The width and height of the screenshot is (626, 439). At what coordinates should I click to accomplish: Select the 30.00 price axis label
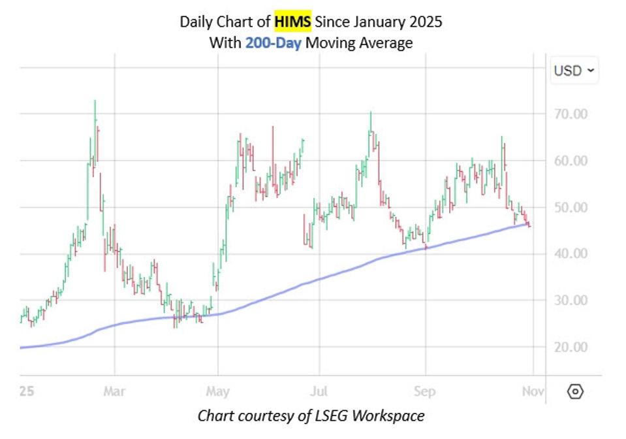pos(570,301)
